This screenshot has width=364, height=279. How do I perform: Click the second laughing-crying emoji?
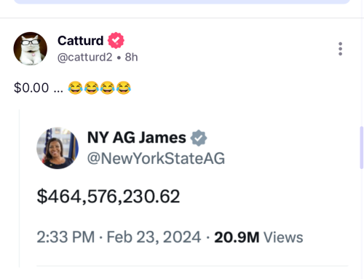click(91, 87)
